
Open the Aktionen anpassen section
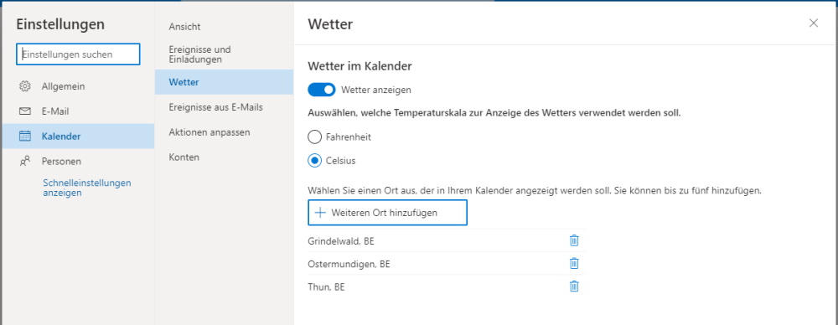pyautogui.click(x=209, y=132)
